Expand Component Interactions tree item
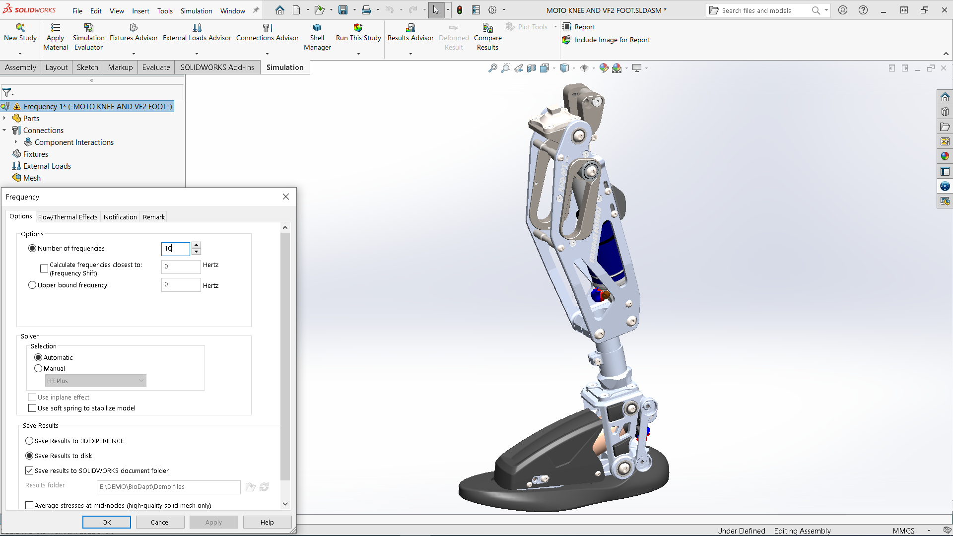The width and height of the screenshot is (953, 536). pos(16,142)
